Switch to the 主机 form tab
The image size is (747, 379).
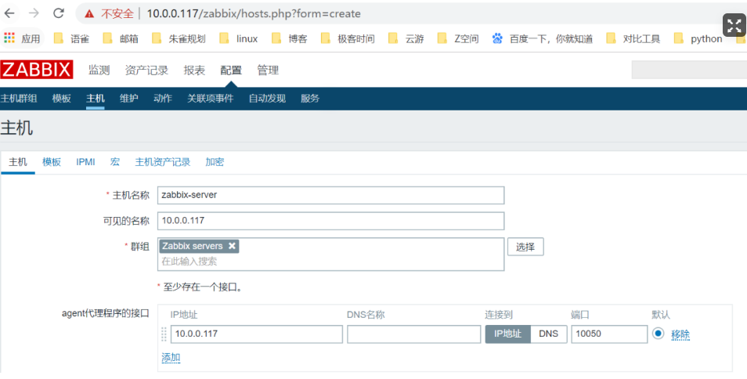pos(18,162)
